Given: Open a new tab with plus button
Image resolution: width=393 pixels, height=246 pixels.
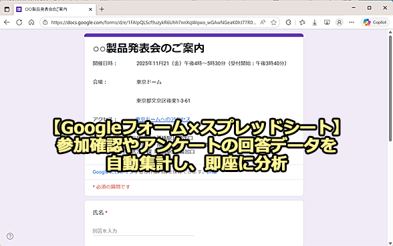Looking at the screenshot, I should [102, 9].
